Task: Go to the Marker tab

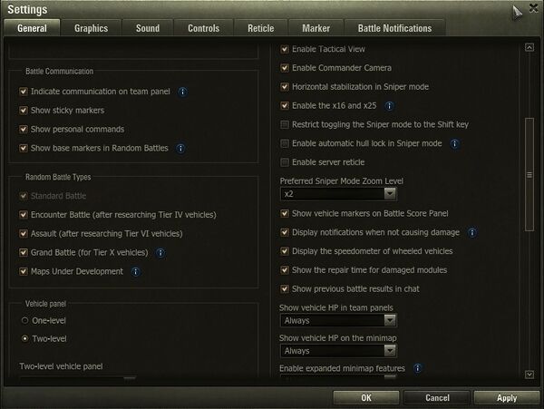Action: coord(316,28)
